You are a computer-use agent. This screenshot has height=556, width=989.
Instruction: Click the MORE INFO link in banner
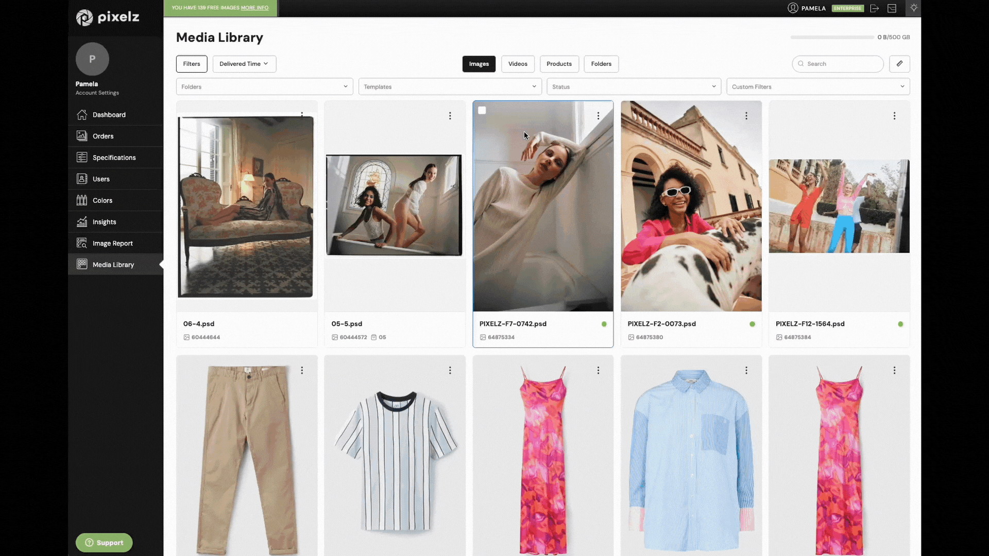point(254,8)
